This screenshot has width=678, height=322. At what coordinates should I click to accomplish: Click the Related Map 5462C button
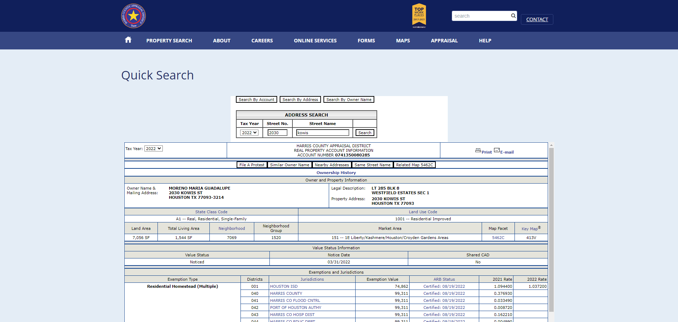point(415,165)
